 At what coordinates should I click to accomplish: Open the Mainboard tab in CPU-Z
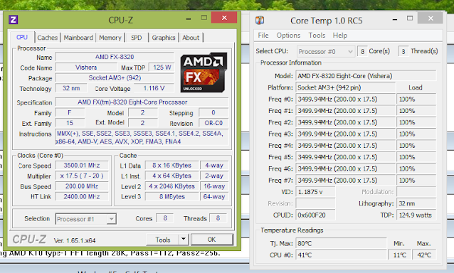(x=78, y=38)
